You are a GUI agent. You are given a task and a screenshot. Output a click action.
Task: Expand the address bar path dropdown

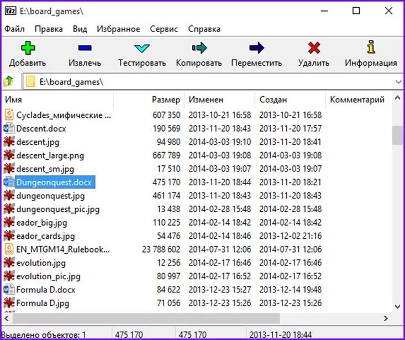coord(398,82)
